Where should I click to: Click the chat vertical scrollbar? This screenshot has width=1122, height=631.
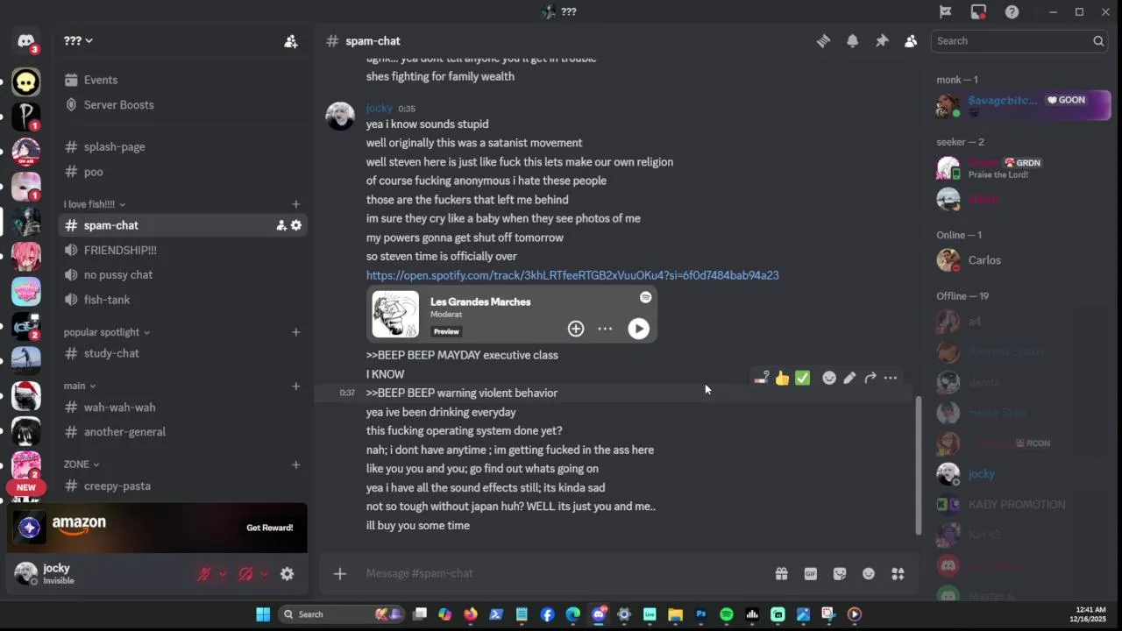[919, 465]
